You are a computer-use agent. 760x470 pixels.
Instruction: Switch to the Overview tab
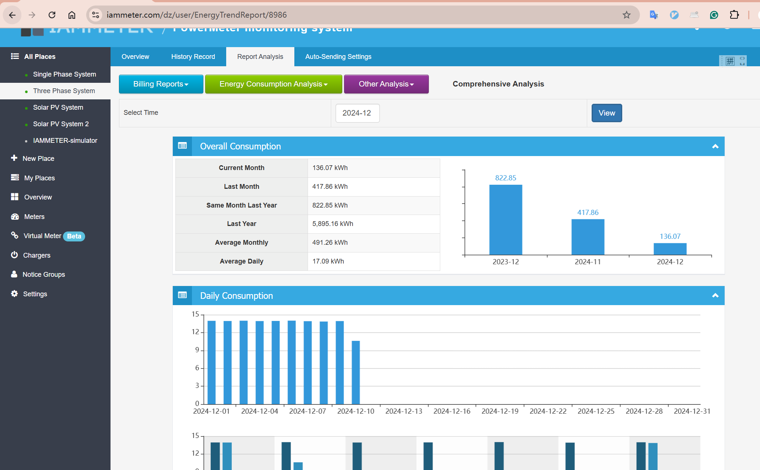pos(135,57)
